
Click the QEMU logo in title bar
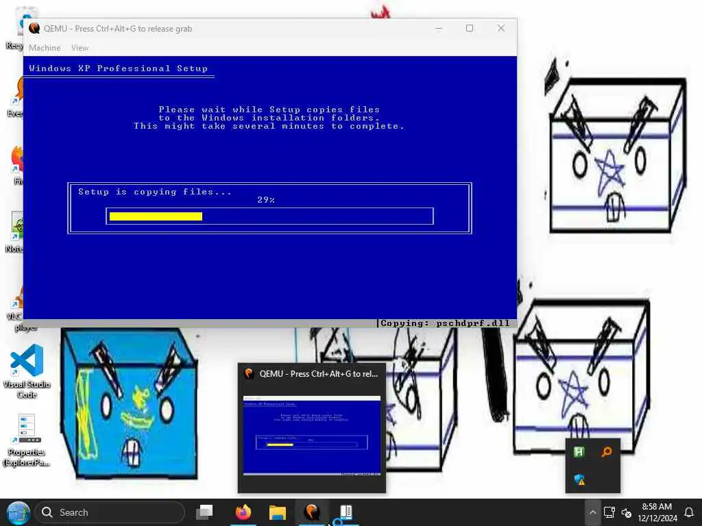(x=34, y=29)
